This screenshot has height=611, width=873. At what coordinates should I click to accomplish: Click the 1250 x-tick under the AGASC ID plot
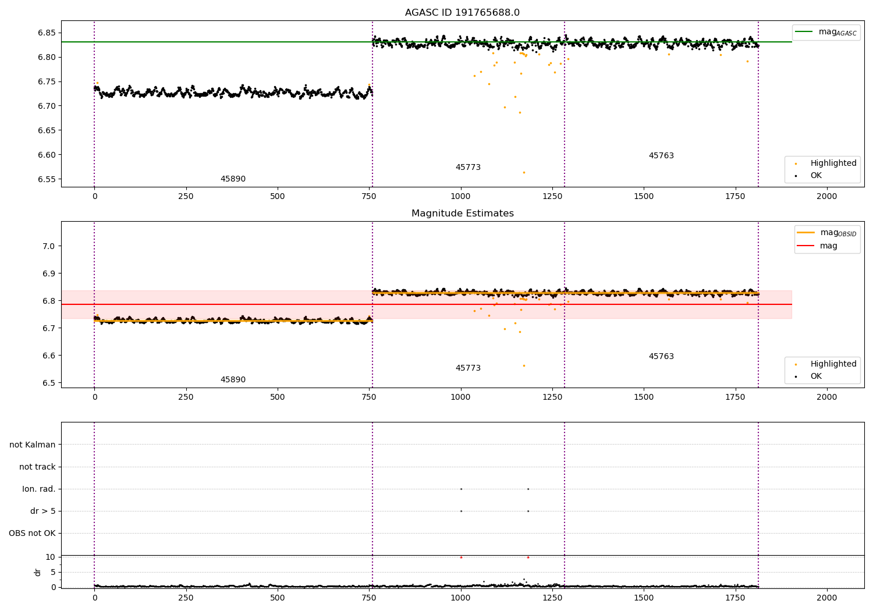(x=552, y=196)
